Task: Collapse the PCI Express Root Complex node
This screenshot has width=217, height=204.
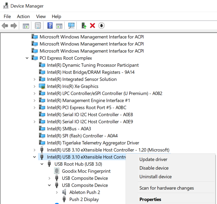Action: tap(27, 58)
